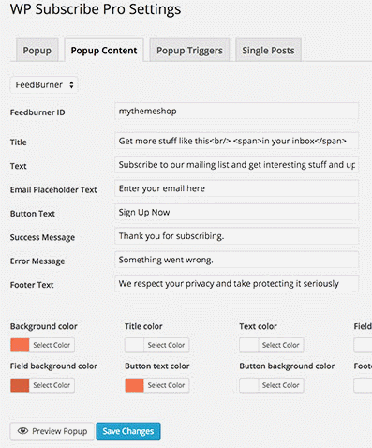Click the Preview Popup button
Image resolution: width=372 pixels, height=448 pixels.
click(52, 431)
